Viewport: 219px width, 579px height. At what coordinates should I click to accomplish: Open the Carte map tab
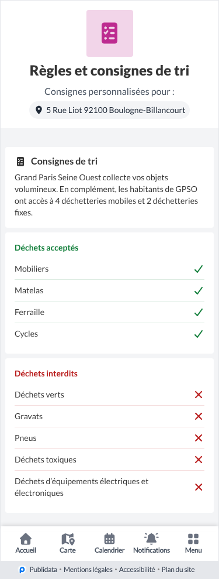point(68,543)
